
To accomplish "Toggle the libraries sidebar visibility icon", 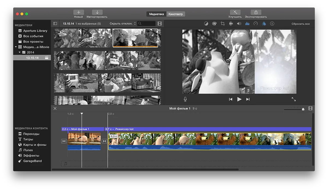I will 55,24.
